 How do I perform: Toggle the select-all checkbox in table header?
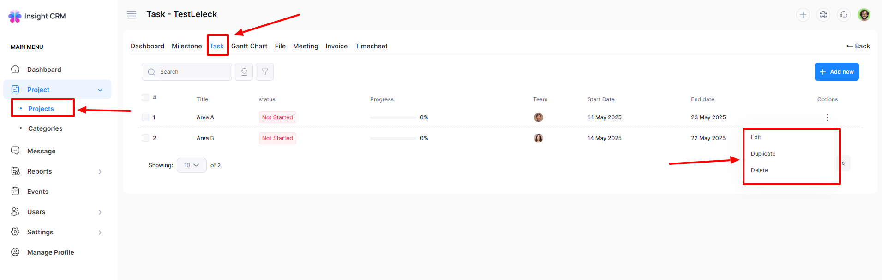pyautogui.click(x=145, y=98)
